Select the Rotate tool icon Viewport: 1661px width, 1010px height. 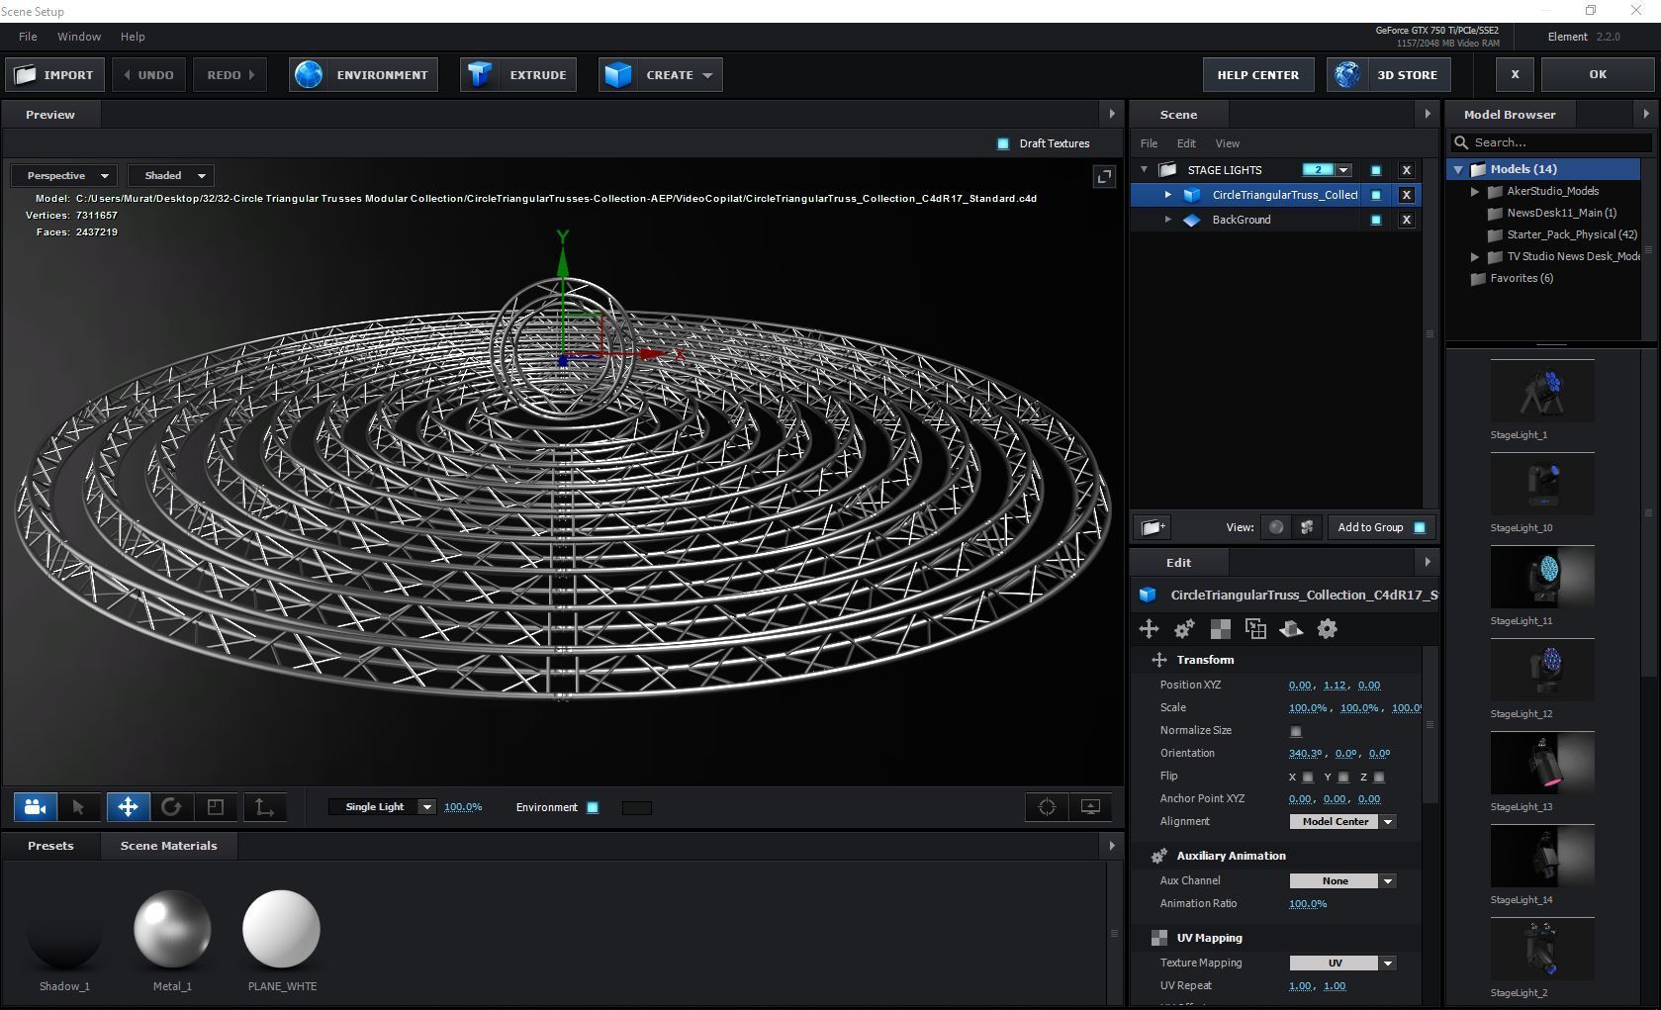pos(171,807)
